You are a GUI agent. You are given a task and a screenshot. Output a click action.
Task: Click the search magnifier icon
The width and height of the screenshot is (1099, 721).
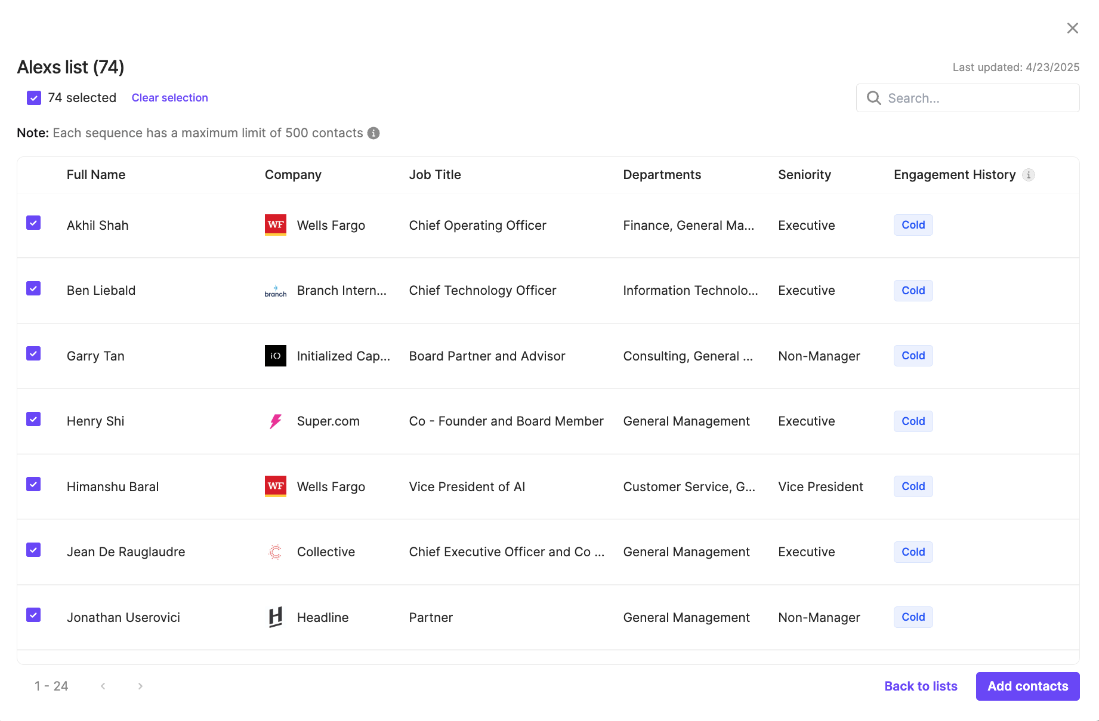point(874,98)
